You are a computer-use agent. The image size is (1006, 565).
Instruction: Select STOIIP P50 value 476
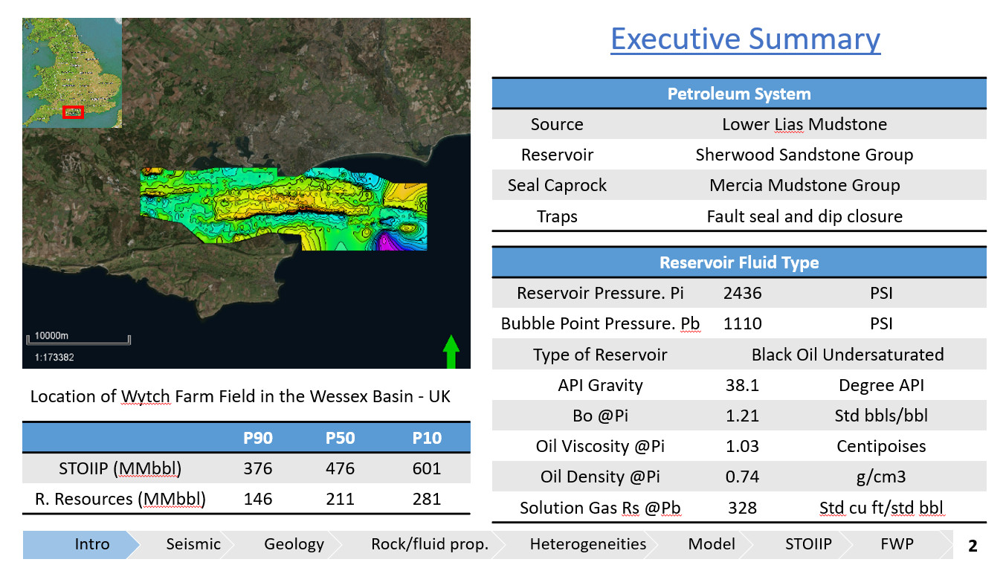(x=340, y=468)
